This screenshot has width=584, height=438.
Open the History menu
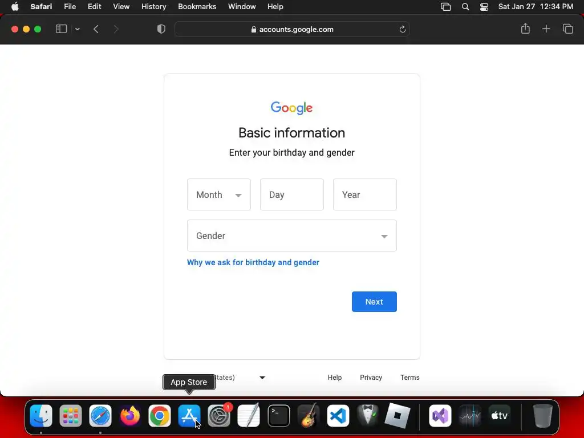153,7
